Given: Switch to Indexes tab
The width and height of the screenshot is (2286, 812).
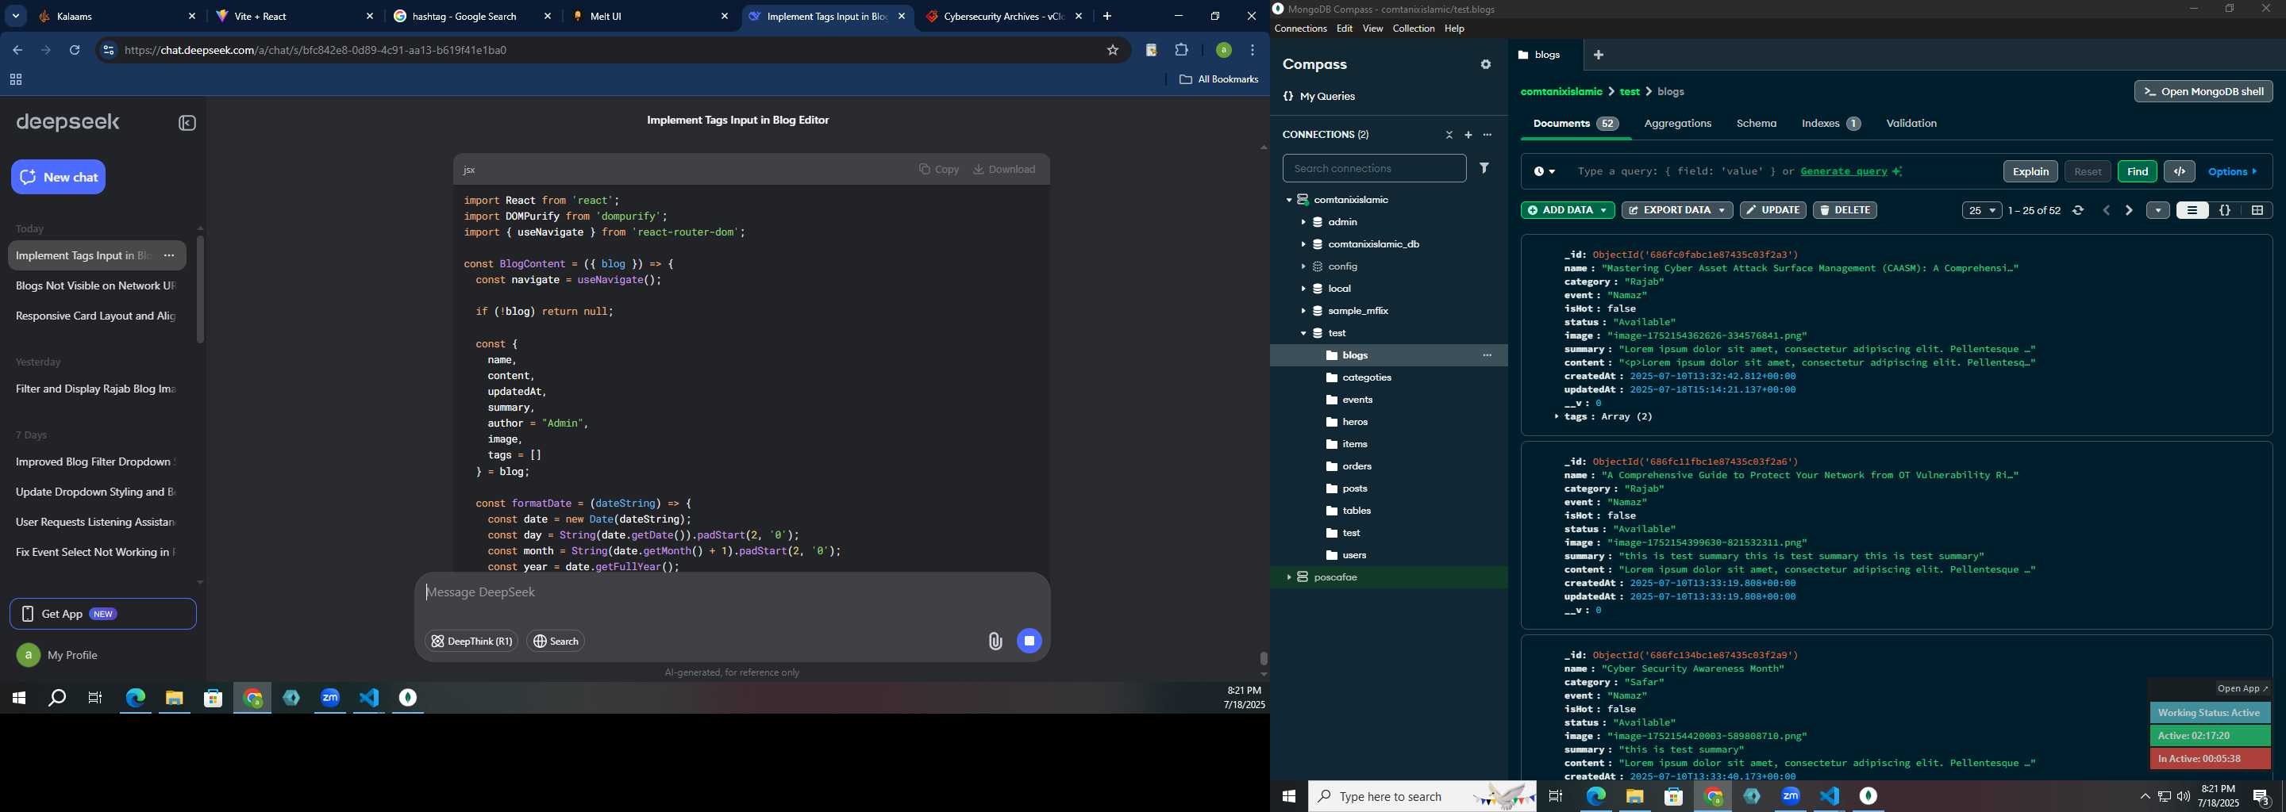Looking at the screenshot, I should [1830, 123].
